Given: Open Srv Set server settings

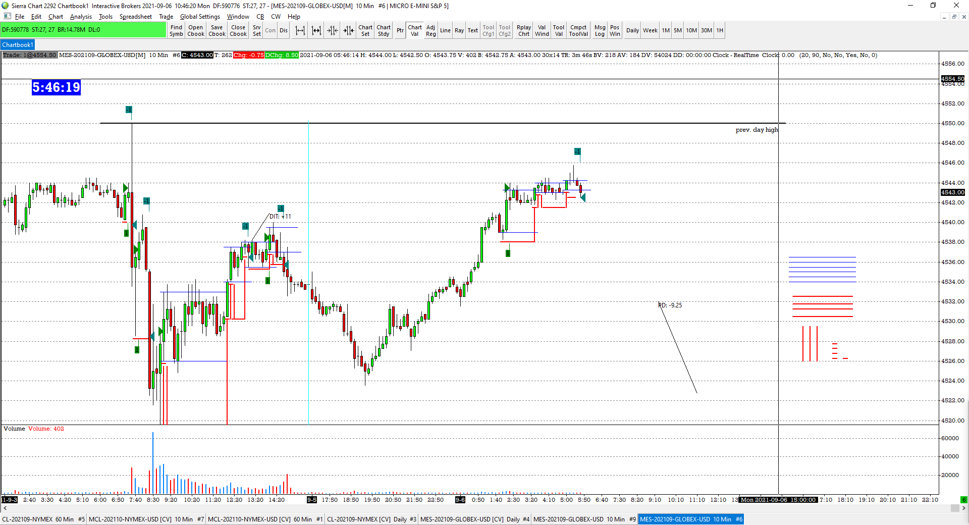Looking at the screenshot, I should (257, 31).
